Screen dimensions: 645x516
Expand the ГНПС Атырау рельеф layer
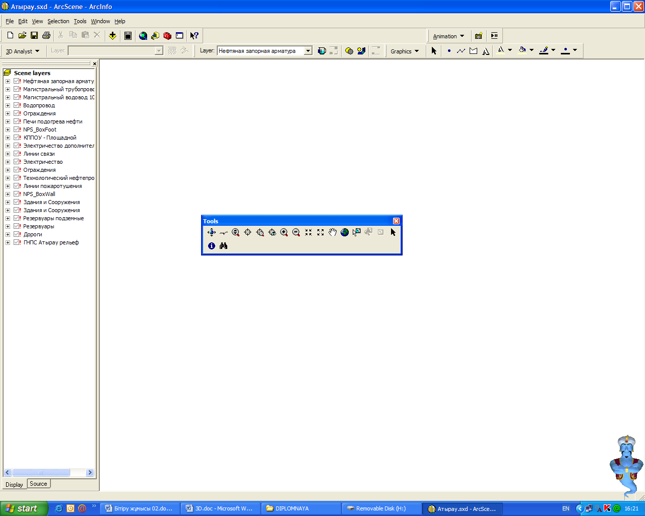pos(8,242)
